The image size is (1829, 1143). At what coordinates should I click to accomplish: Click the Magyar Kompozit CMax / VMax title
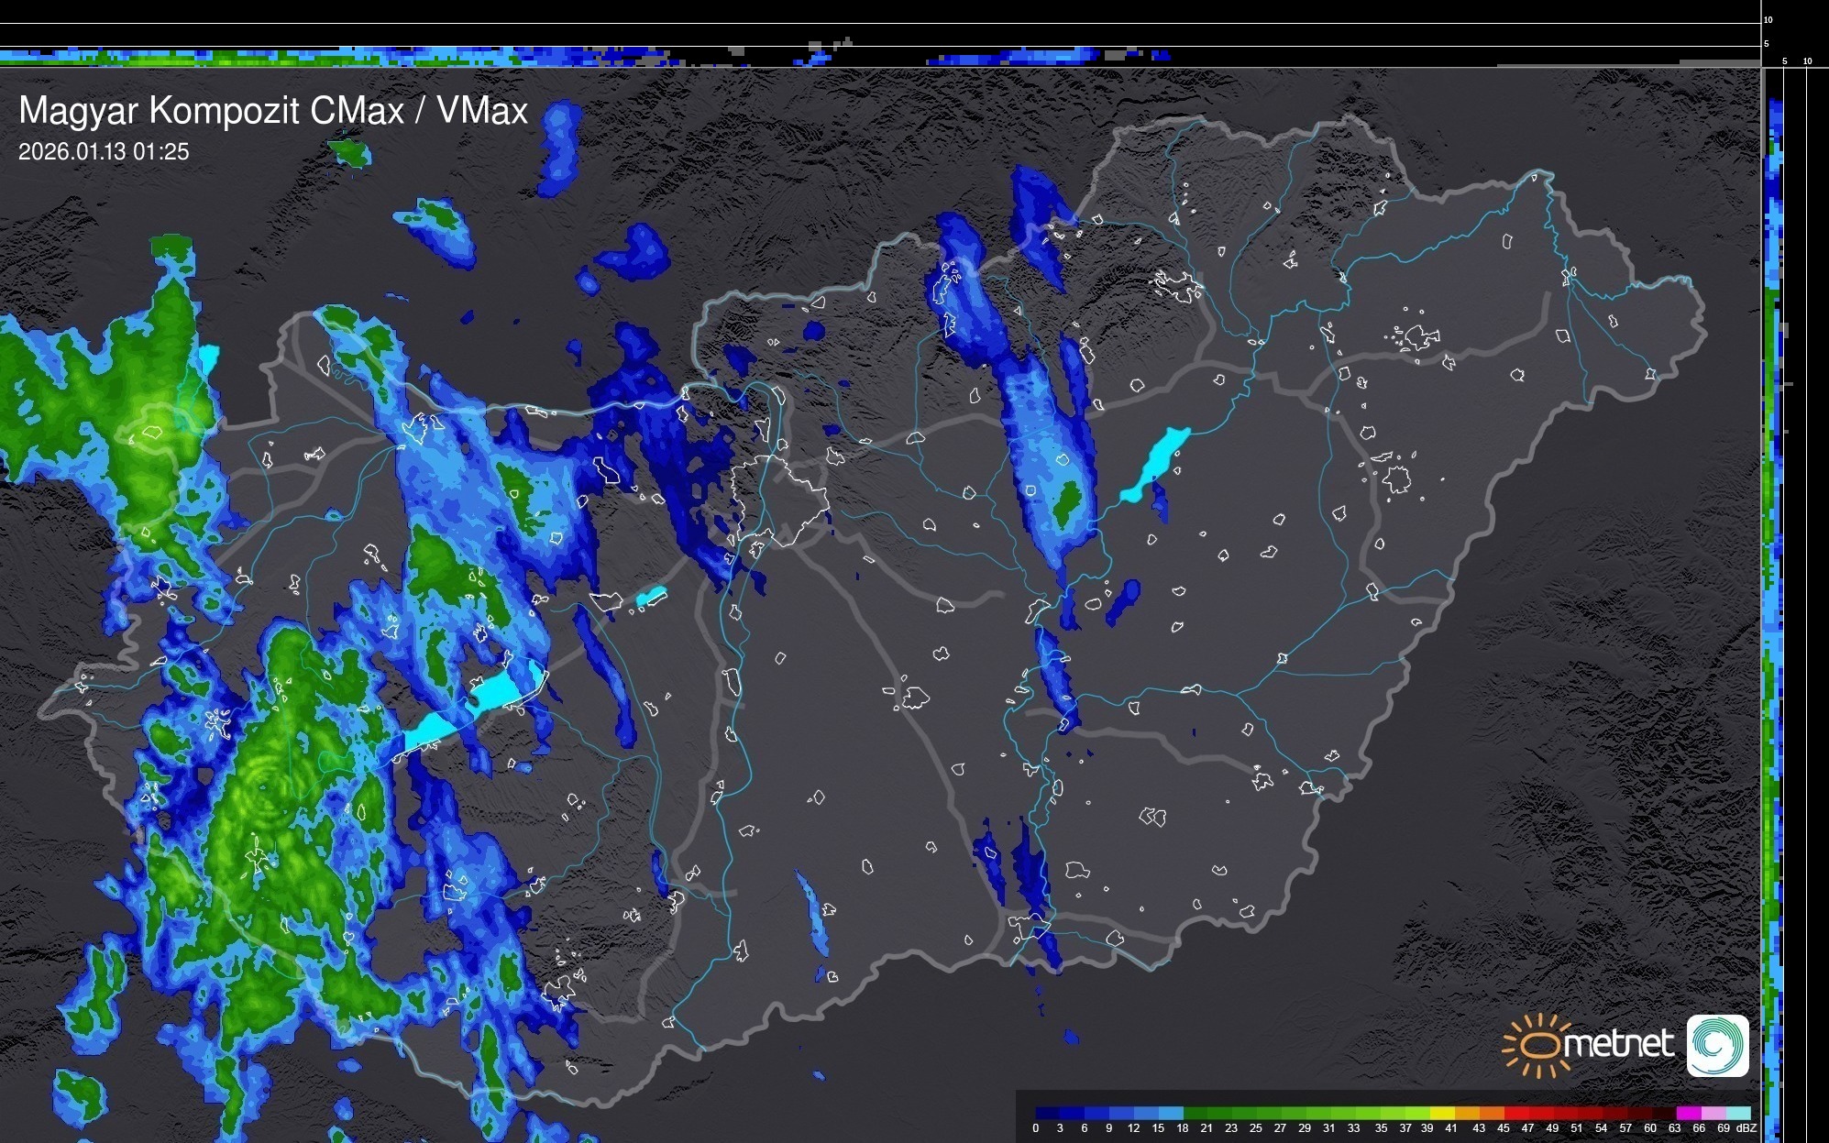[x=273, y=111]
